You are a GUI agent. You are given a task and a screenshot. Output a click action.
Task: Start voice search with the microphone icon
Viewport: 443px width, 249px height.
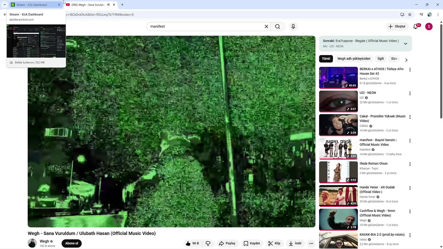pos(293,27)
